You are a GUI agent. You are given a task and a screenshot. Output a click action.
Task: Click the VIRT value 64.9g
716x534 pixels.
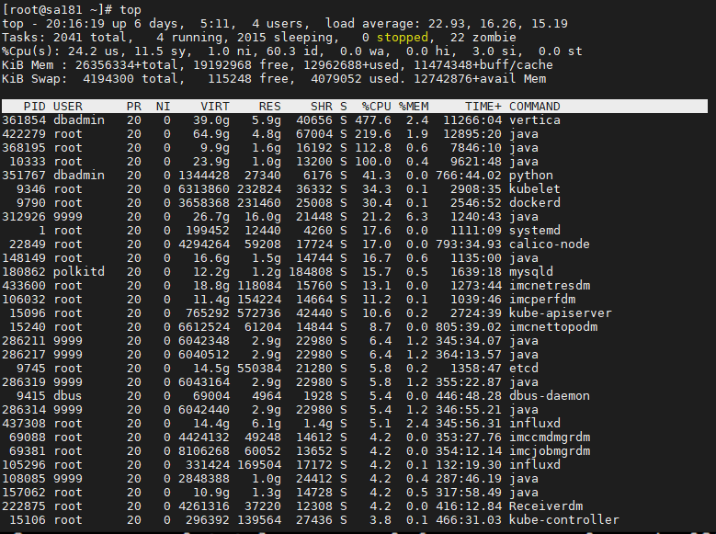coord(211,134)
